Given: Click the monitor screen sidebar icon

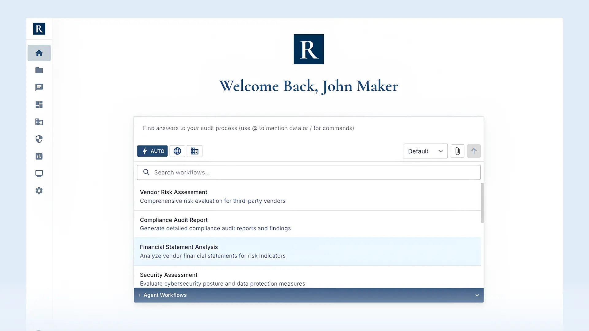Looking at the screenshot, I should pyautogui.click(x=39, y=173).
